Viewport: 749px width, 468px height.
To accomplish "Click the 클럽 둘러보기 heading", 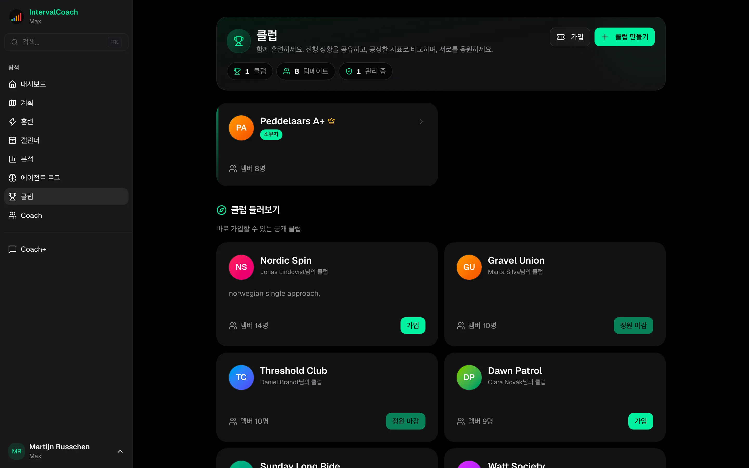I will [255, 210].
